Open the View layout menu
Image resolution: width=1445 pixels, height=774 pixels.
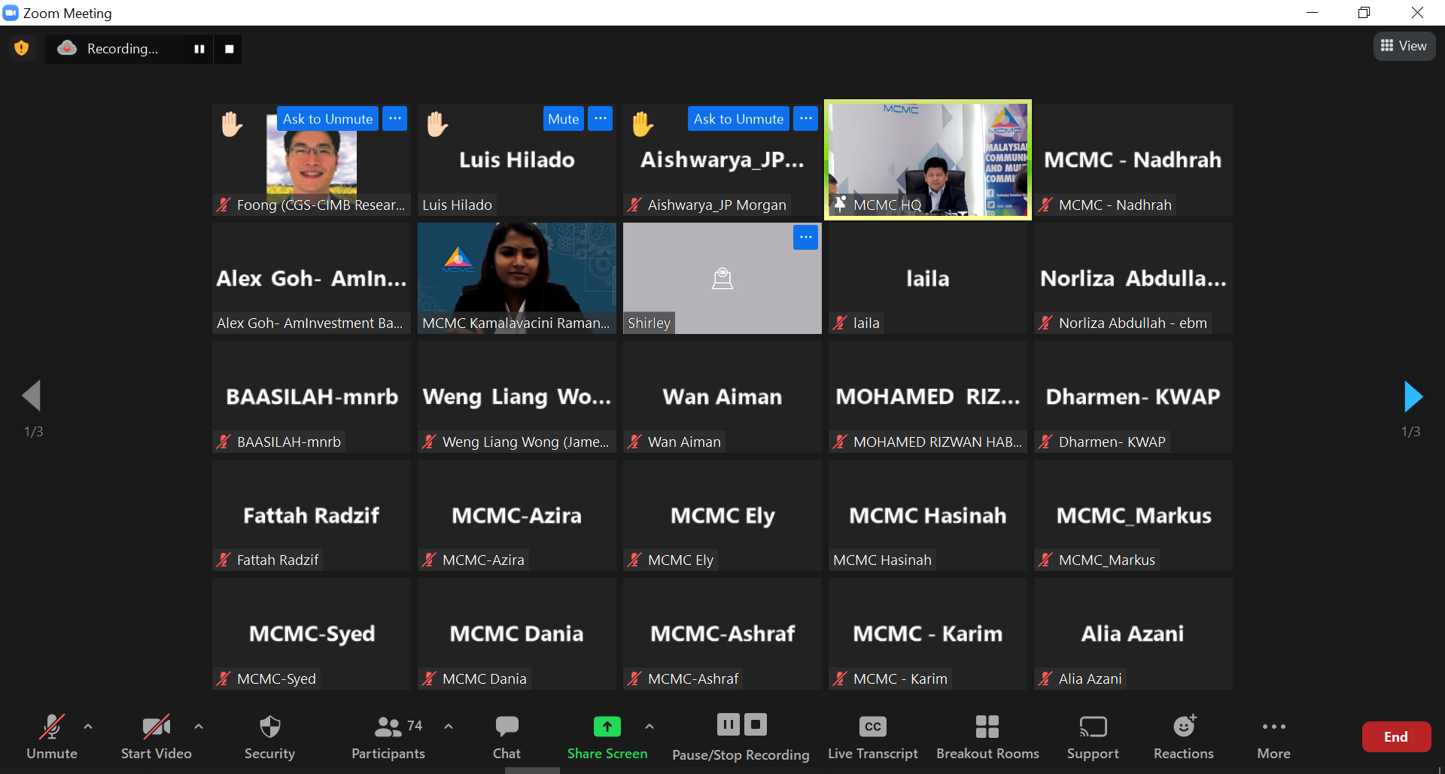coord(1404,46)
